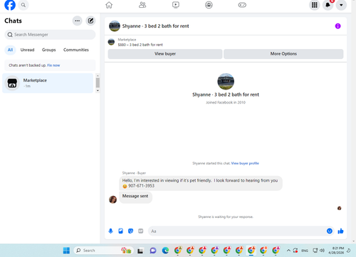Switch to the Groups chat tab
Image resolution: width=356 pixels, height=257 pixels.
click(48, 50)
